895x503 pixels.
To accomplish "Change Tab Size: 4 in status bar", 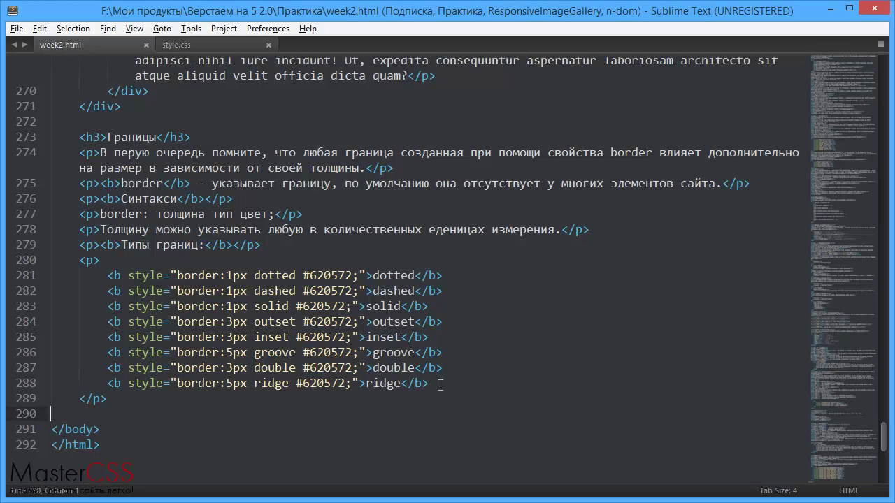I will click(778, 490).
